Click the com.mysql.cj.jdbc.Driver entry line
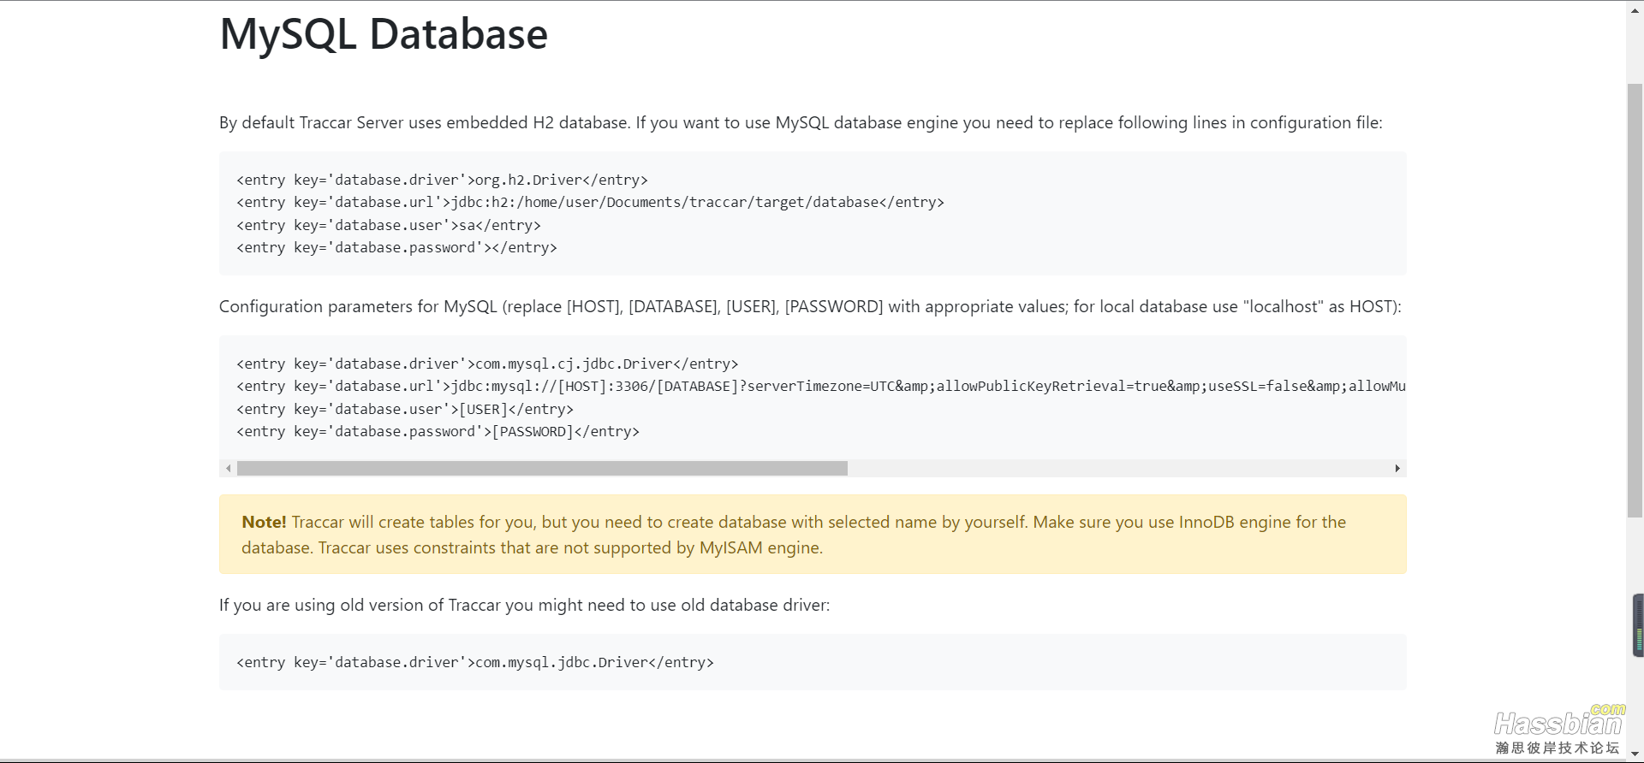The height and width of the screenshot is (763, 1644). point(487,364)
